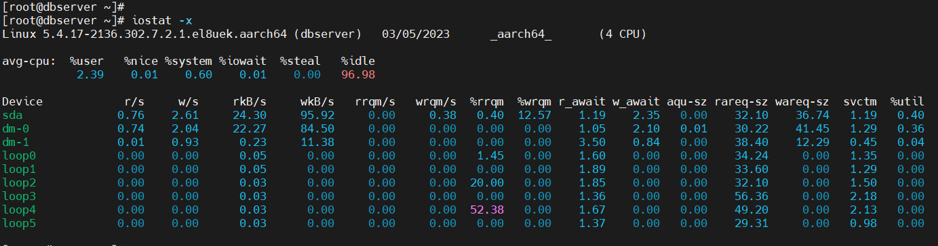Click the %idle value '96.98'
The image size is (938, 246).
(x=358, y=74)
